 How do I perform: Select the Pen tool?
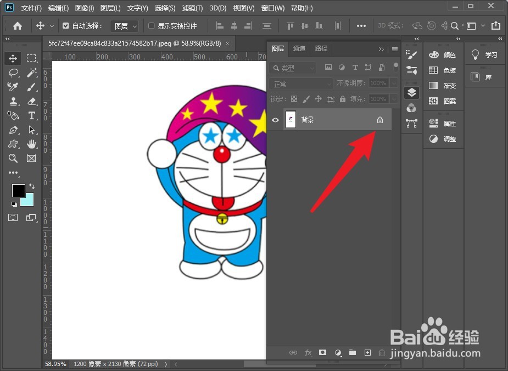pos(13,130)
